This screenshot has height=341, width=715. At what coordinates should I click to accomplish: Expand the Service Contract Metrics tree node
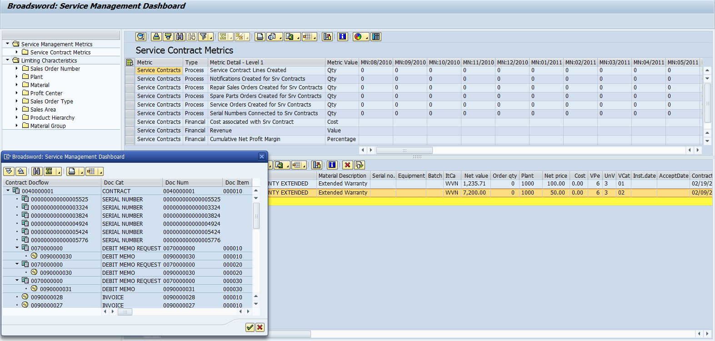click(x=17, y=52)
